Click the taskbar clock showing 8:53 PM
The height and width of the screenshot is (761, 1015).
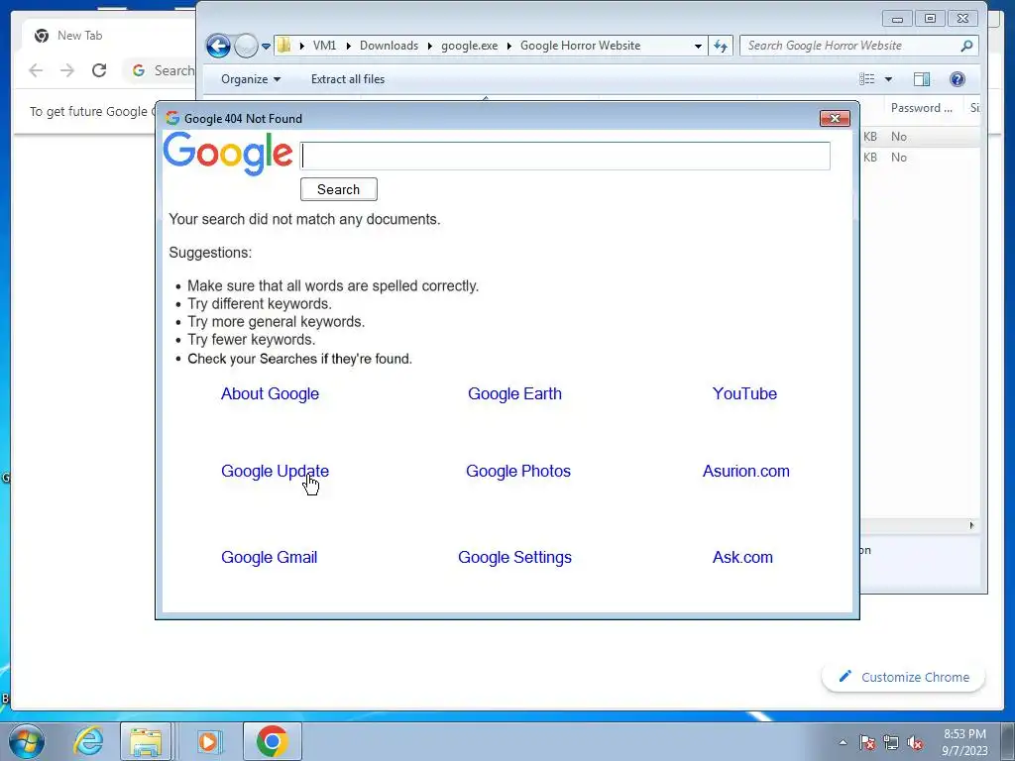click(x=964, y=742)
